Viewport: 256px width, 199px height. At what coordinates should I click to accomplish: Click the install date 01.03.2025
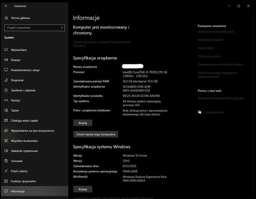(129, 166)
